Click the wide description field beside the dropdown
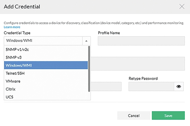190x126 pixels. tap(138, 64)
